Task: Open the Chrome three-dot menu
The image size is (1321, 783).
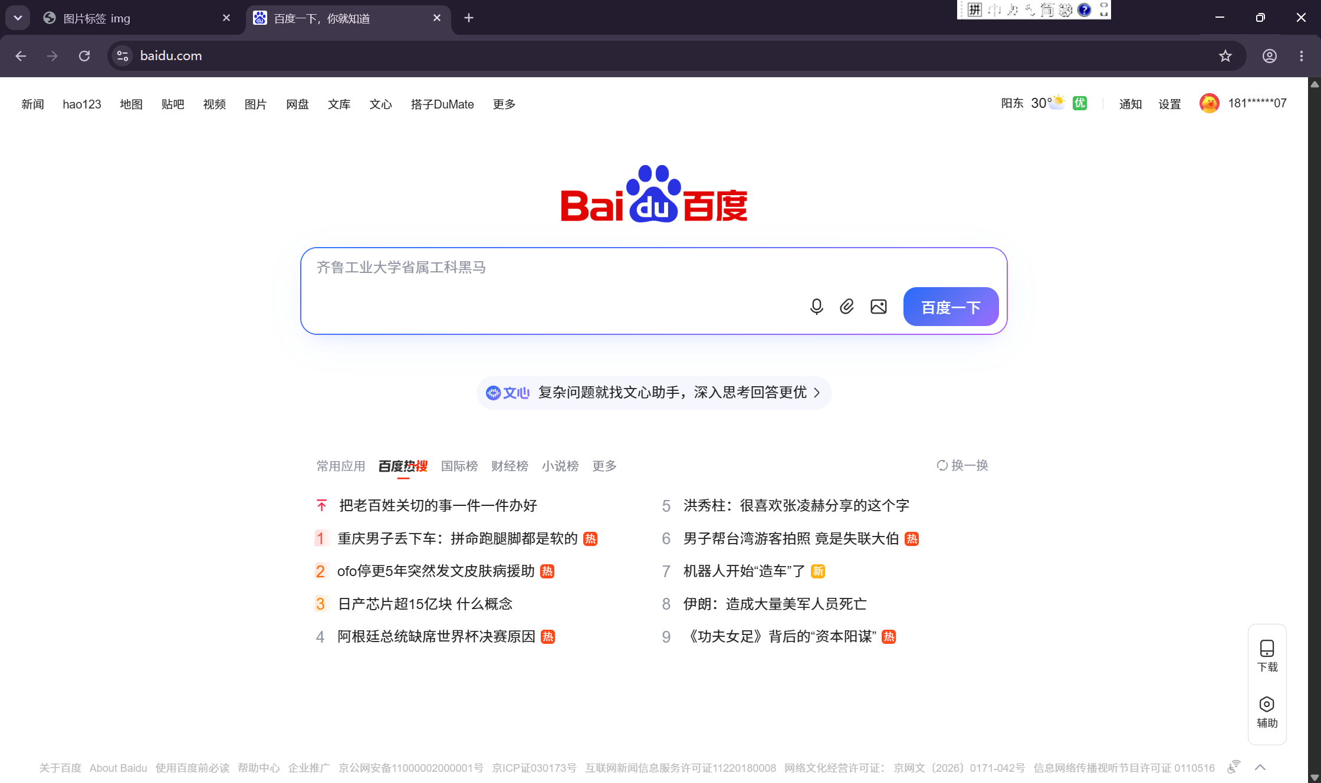Action: click(1302, 56)
